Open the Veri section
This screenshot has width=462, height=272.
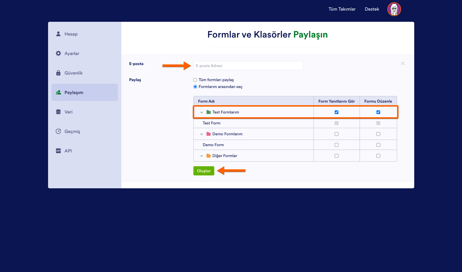tap(85, 112)
